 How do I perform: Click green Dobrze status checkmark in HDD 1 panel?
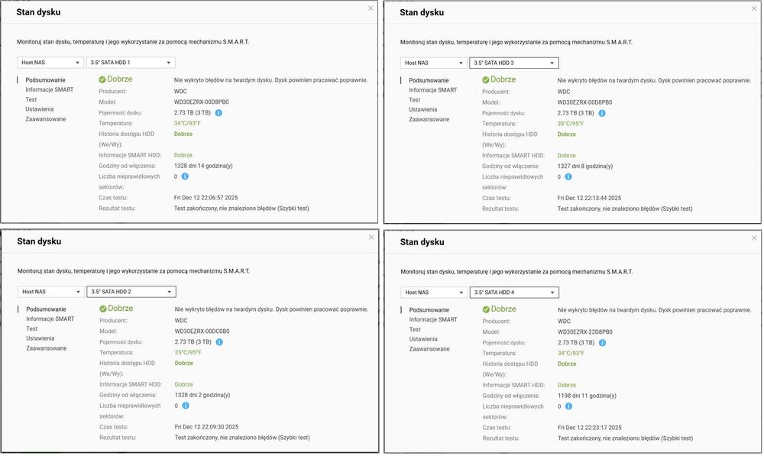point(102,79)
